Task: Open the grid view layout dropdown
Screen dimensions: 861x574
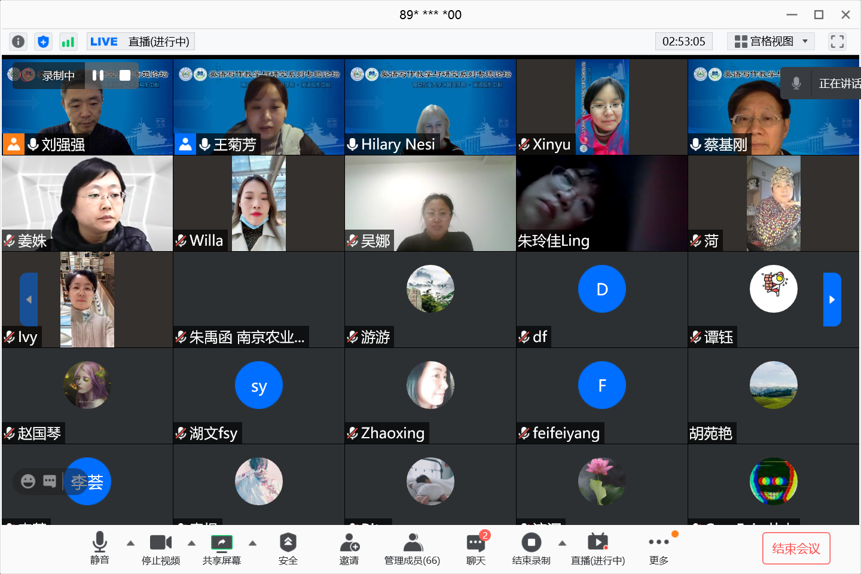Action: tap(771, 41)
